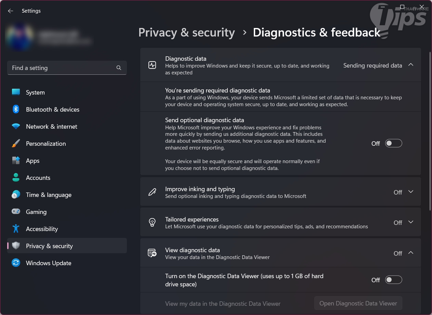Open Bluetooth & devices via its icon
This screenshot has height=315, width=432.
[x=16, y=109]
